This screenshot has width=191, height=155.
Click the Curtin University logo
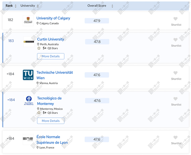coord(29,42)
